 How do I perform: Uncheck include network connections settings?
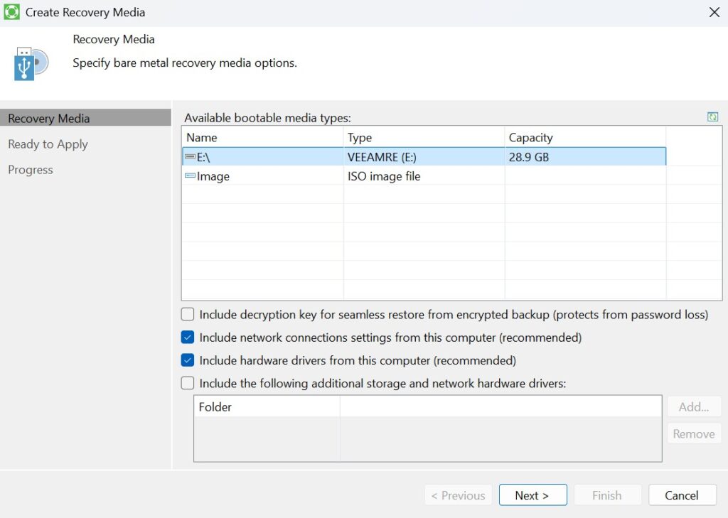188,337
